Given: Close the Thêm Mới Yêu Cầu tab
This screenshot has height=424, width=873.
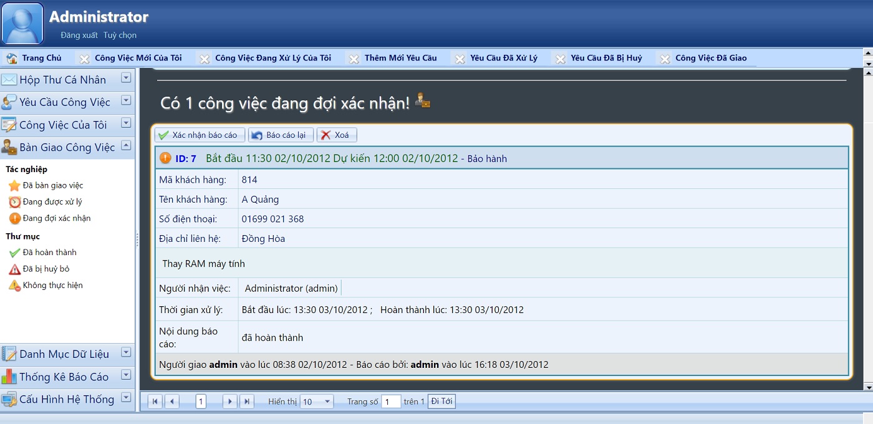Looking at the screenshot, I should click(354, 59).
